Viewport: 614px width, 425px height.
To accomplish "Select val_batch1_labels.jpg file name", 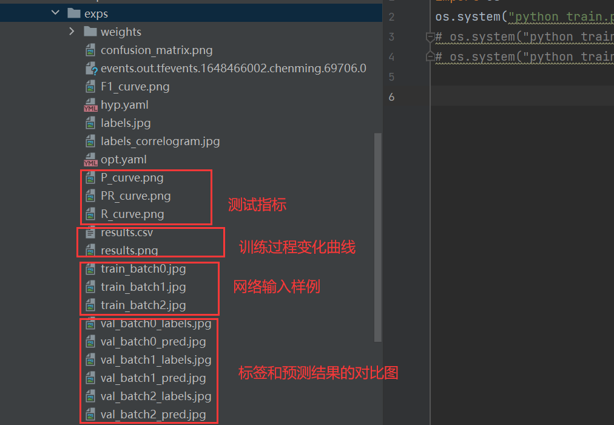I will [156, 359].
